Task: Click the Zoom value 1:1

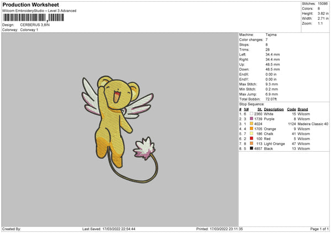Action: 320,23
